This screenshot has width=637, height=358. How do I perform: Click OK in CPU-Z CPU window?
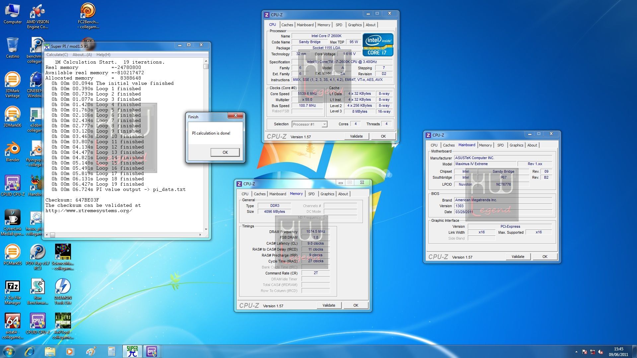click(x=383, y=136)
